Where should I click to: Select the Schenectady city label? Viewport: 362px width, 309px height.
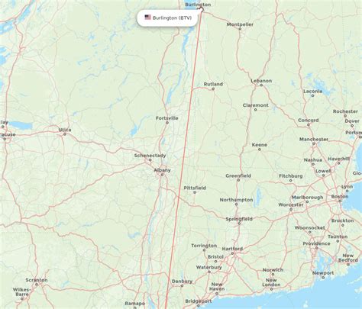[150, 156]
